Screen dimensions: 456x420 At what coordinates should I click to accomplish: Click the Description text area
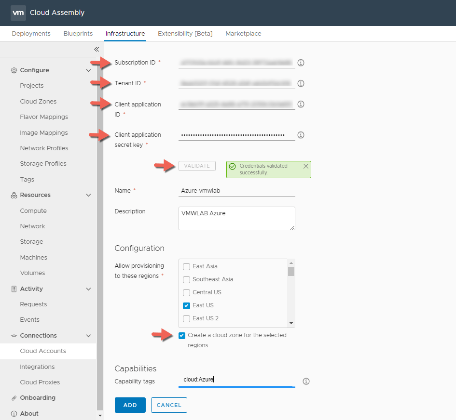pyautogui.click(x=236, y=219)
